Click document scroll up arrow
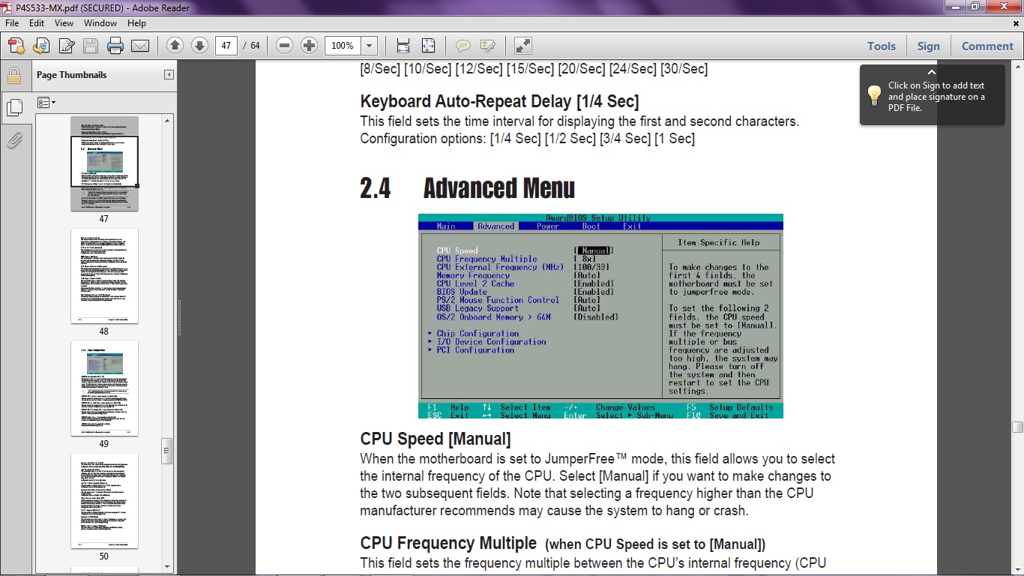This screenshot has width=1024, height=576. (x=1017, y=68)
